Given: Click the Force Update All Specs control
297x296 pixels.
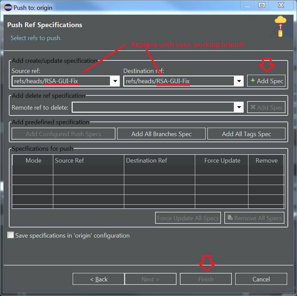Looking at the screenshot, I should [x=188, y=218].
